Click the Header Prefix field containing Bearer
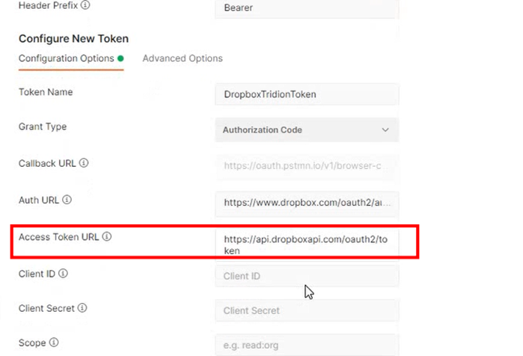This screenshot has height=356, width=523. pyautogui.click(x=307, y=8)
